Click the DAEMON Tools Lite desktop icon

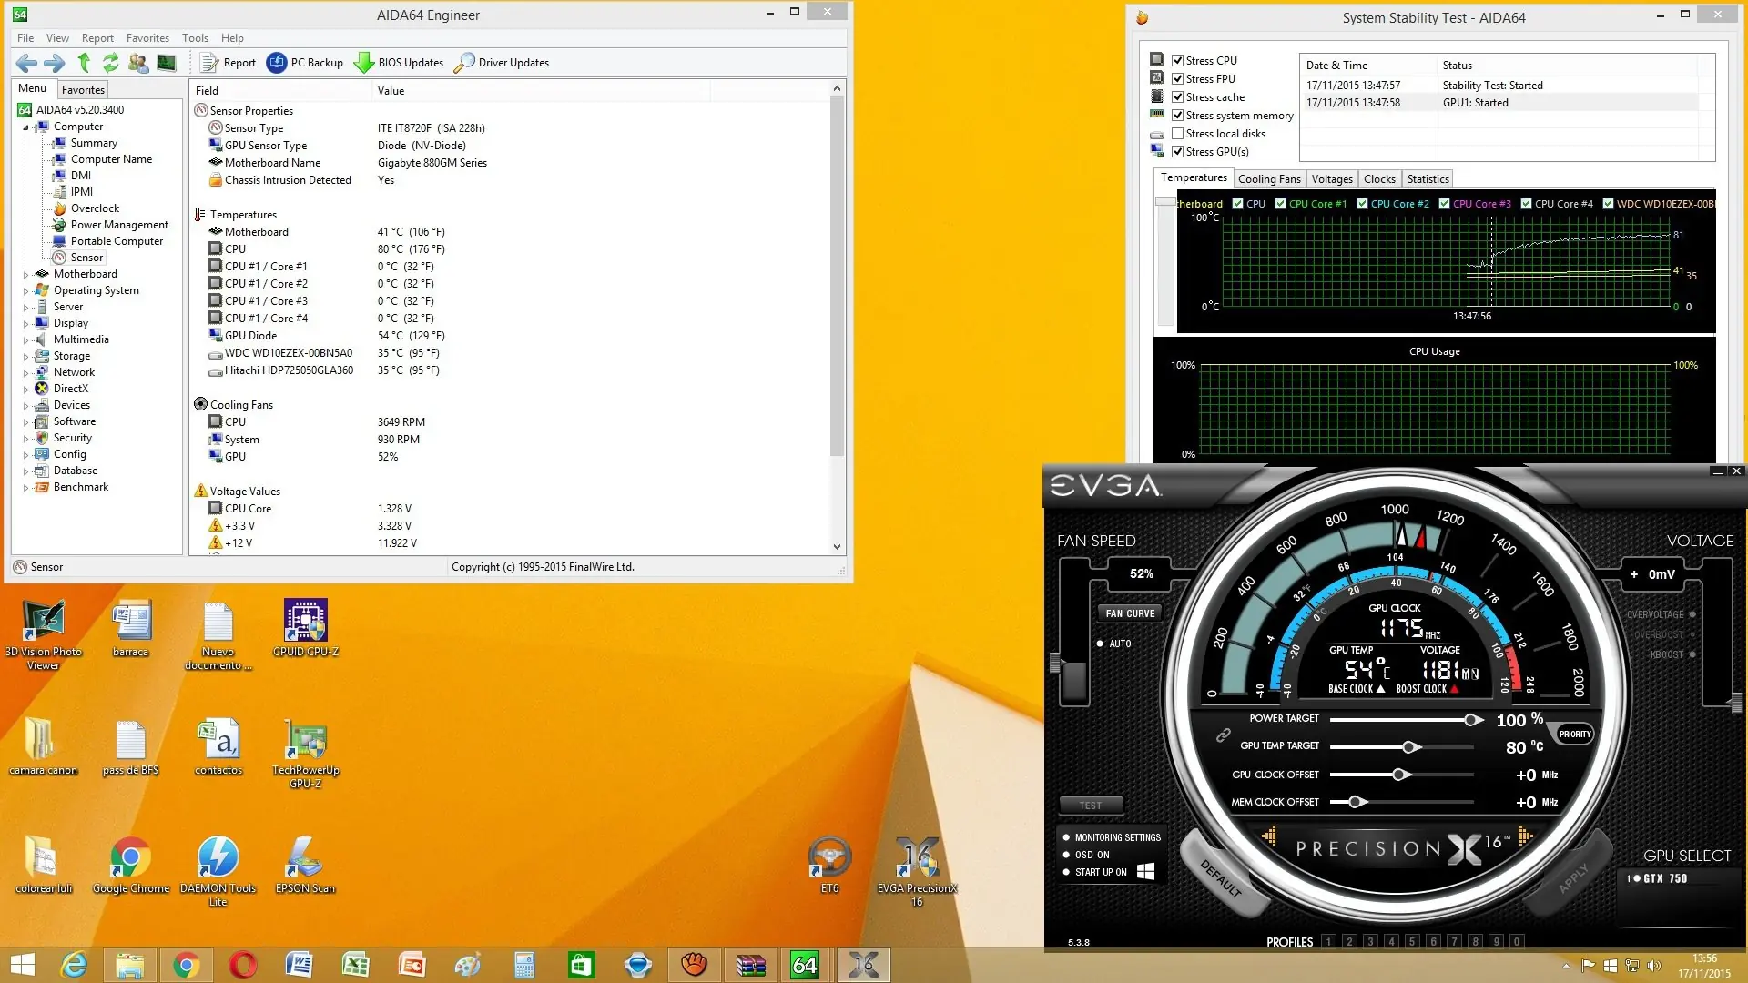coord(218,871)
